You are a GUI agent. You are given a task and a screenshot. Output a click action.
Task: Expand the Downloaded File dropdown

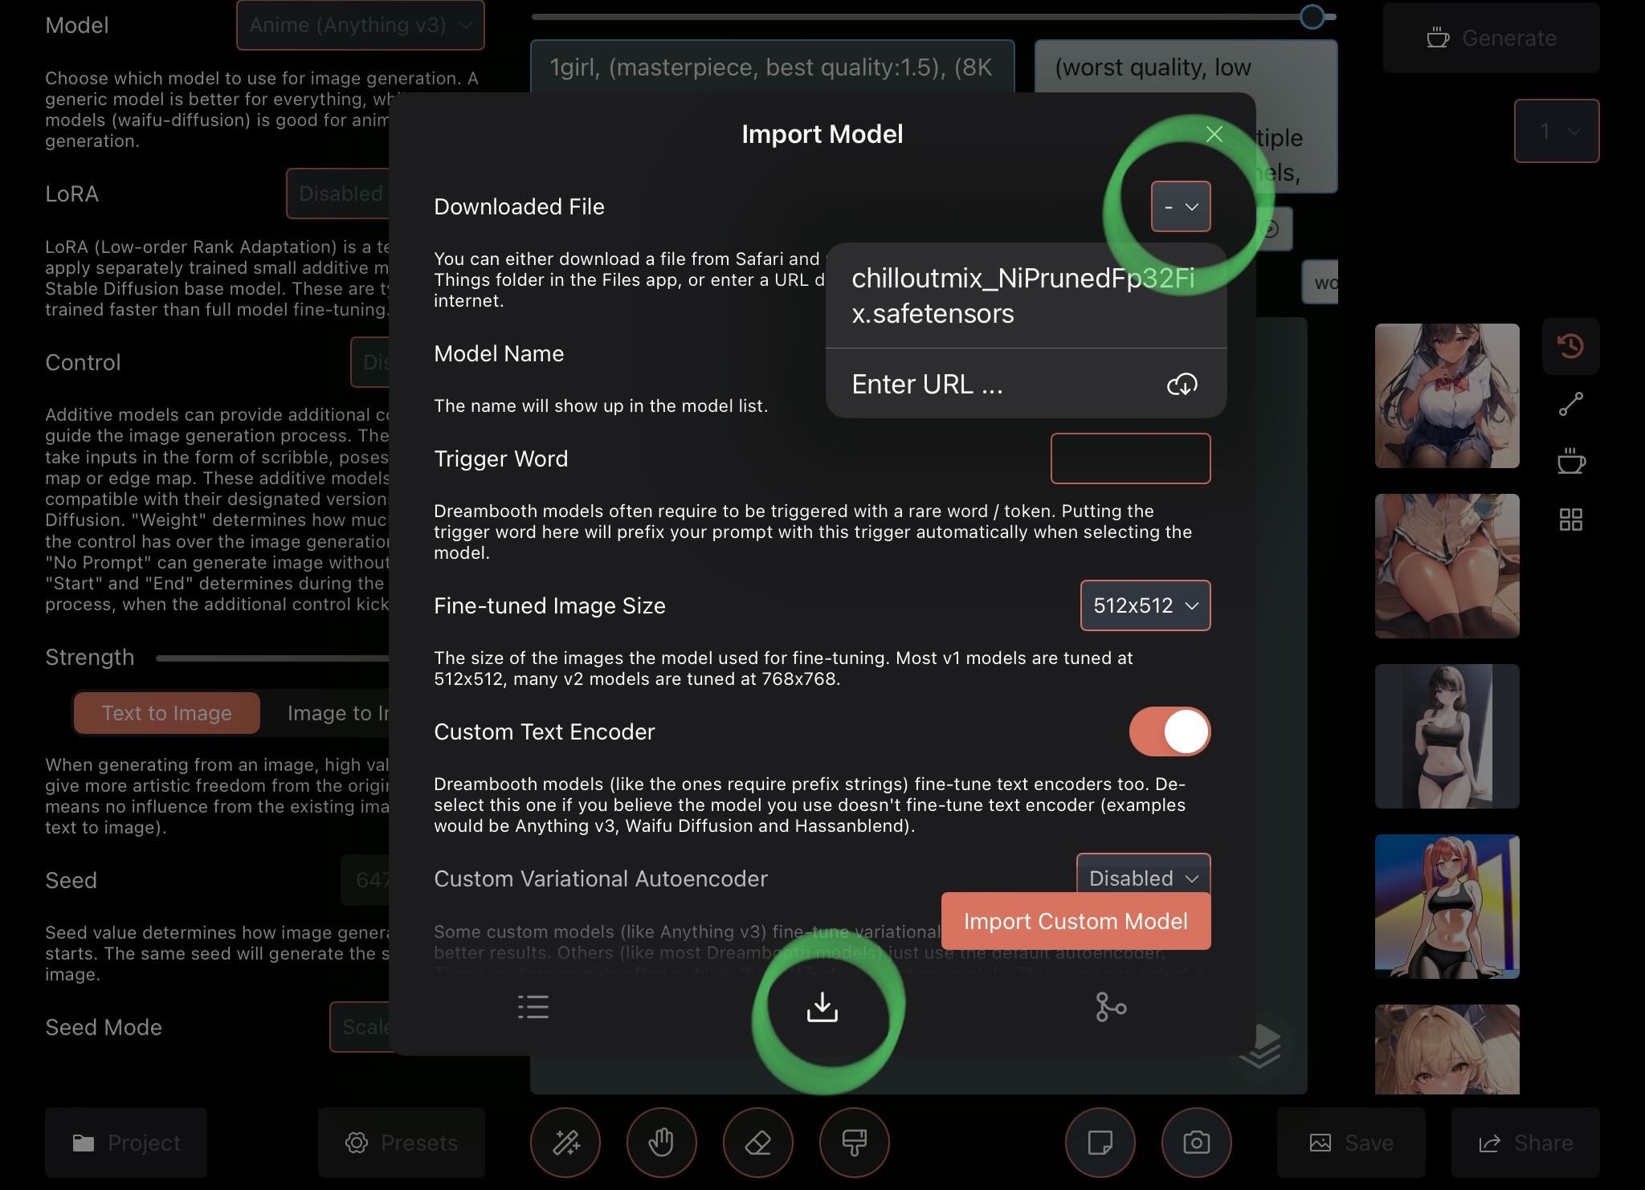click(x=1180, y=206)
